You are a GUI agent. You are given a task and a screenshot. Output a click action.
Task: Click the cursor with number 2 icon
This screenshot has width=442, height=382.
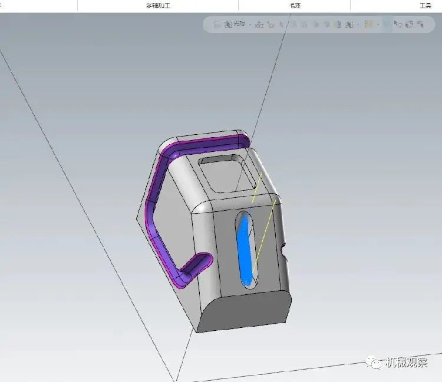[398, 25]
